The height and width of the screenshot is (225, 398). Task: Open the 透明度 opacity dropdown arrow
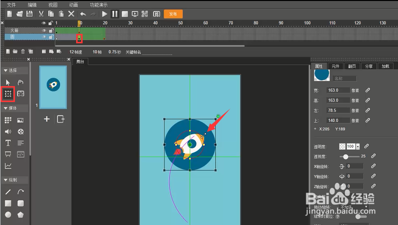click(x=358, y=146)
